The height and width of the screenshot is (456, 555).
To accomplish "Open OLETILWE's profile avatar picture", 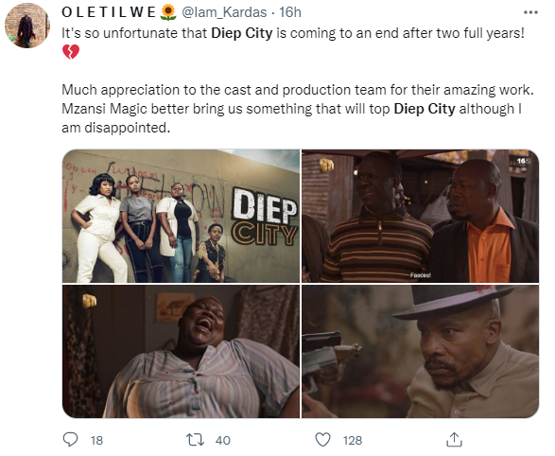I will [27, 26].
